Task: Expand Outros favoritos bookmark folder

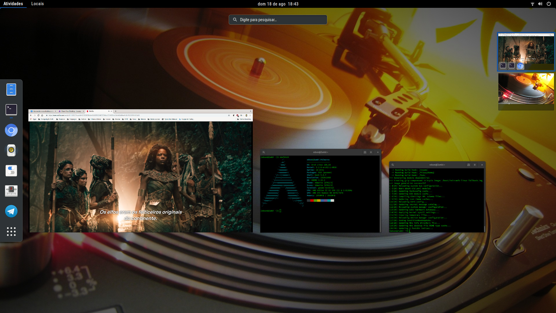Action: coord(244,119)
